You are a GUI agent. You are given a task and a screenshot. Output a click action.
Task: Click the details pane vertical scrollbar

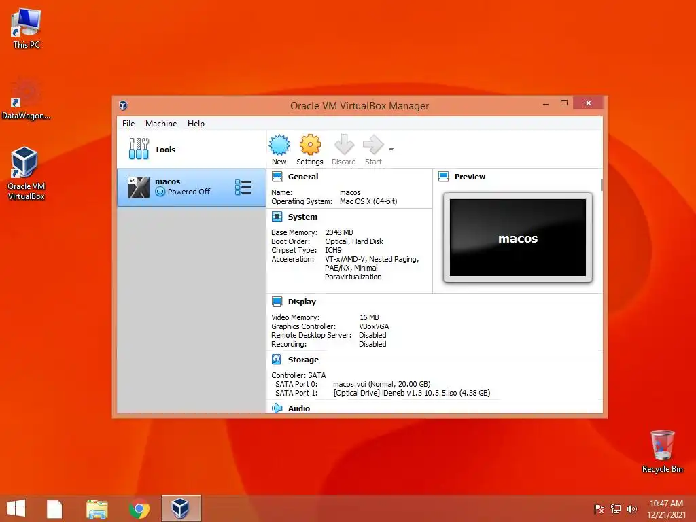(x=602, y=185)
